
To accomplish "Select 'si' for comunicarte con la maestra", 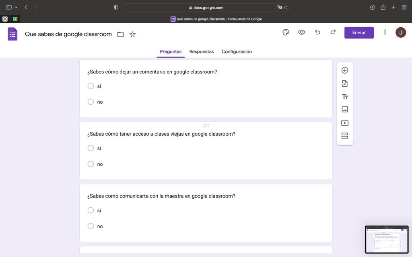I will (x=91, y=210).
